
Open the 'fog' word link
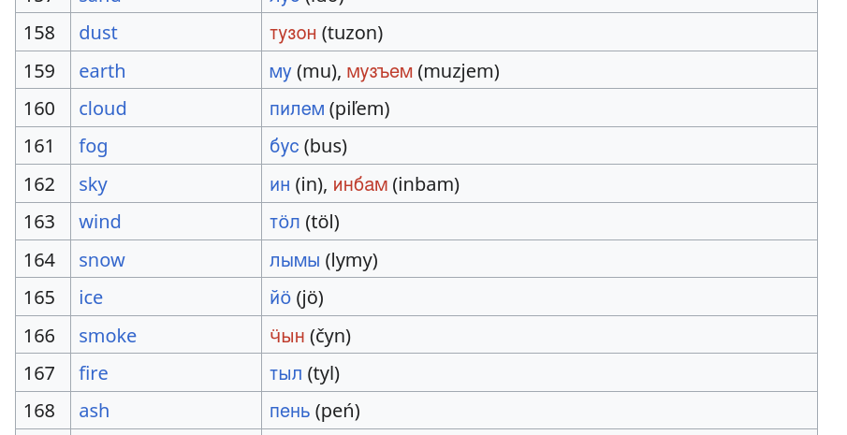coord(93,146)
